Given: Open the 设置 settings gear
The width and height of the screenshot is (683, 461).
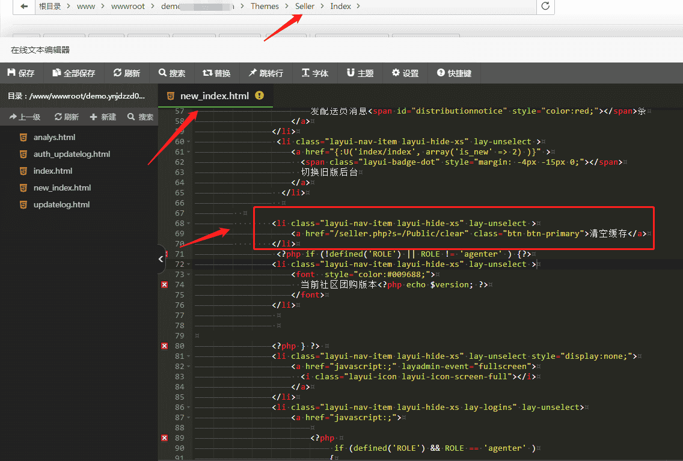Looking at the screenshot, I should point(405,73).
